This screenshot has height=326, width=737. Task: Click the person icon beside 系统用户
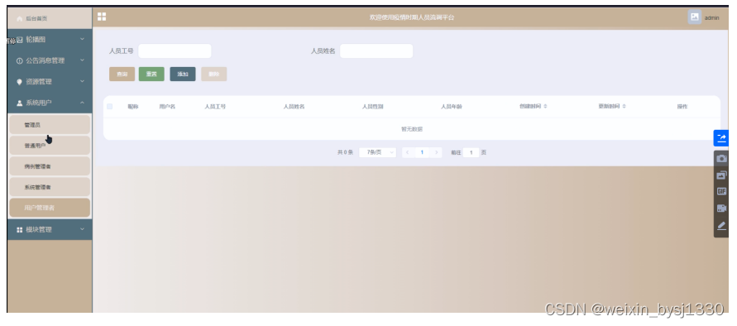point(19,103)
